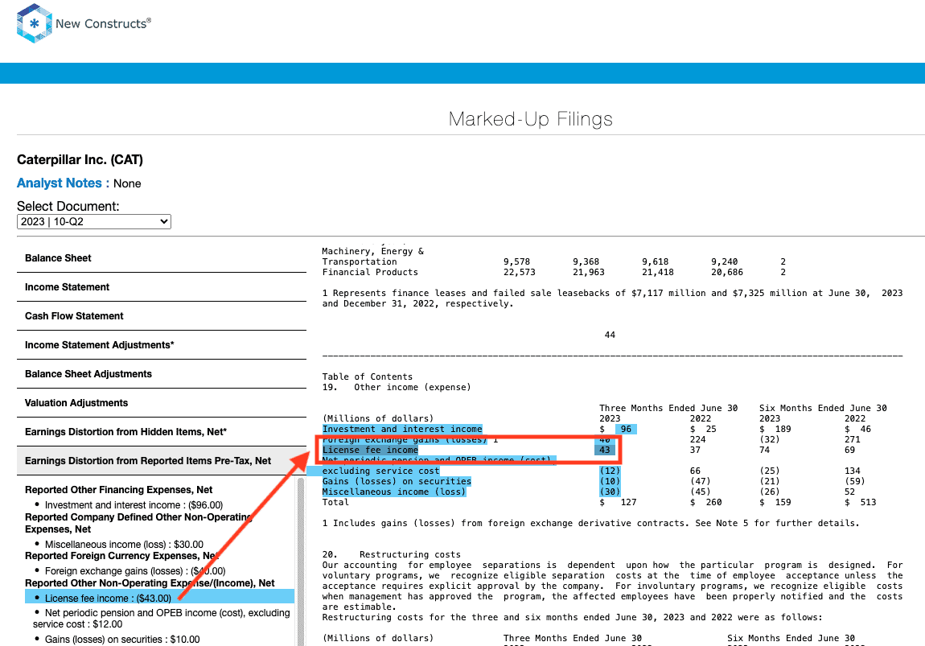Click the Marked-Up Filings page title
The height and width of the screenshot is (646, 925).
[530, 119]
